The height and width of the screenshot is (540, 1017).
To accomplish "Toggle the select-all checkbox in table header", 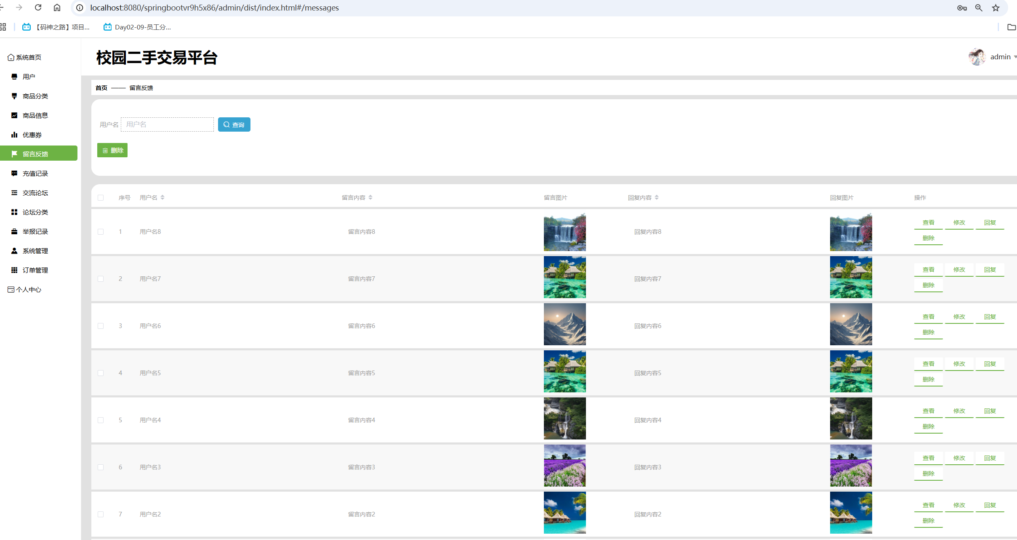I will pos(101,198).
